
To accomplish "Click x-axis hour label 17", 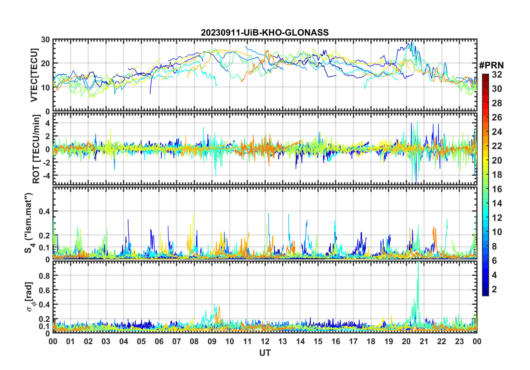I will [353, 342].
